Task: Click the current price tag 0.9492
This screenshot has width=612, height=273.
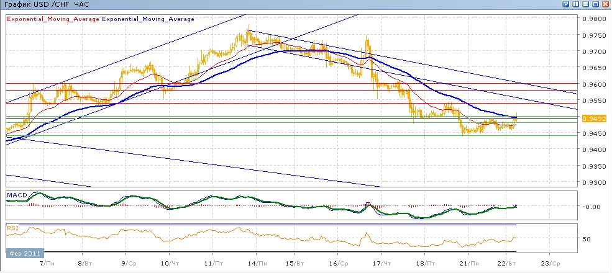Action: point(593,119)
